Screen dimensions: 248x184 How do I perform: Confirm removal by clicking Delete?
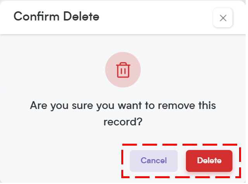[209, 161]
